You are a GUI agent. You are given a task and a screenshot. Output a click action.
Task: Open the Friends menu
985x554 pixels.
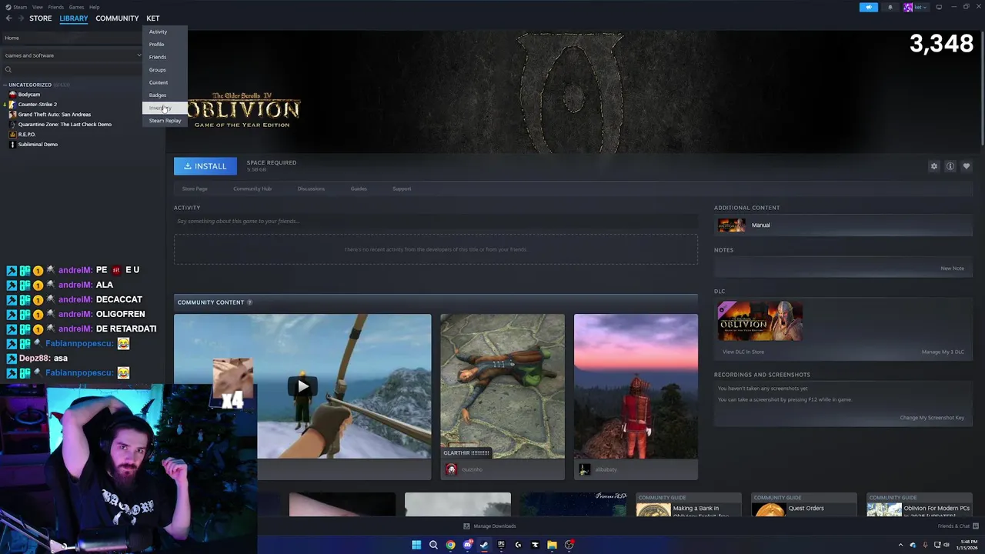tap(56, 7)
